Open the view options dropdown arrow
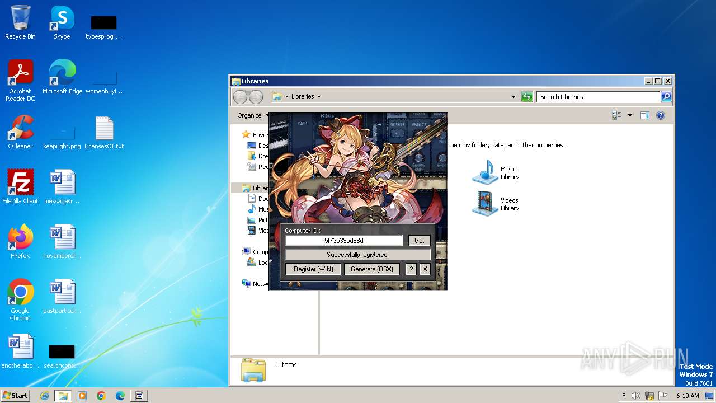Screen dimensions: 716x403 point(630,115)
